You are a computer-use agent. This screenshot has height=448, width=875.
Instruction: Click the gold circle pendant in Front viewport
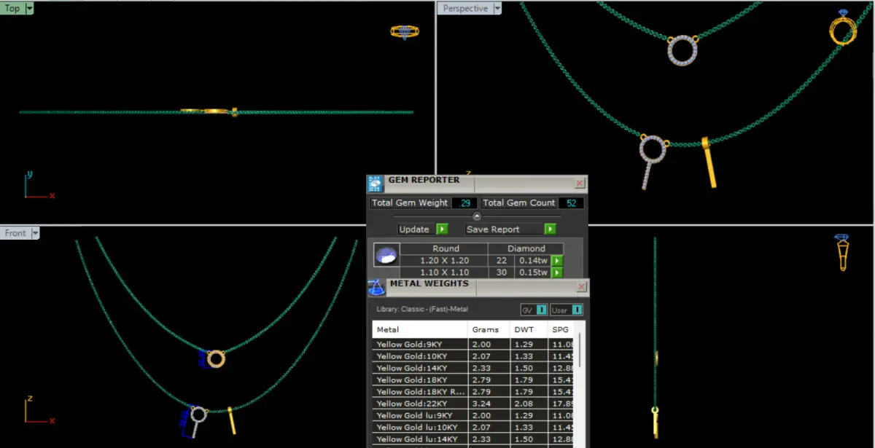tap(215, 358)
